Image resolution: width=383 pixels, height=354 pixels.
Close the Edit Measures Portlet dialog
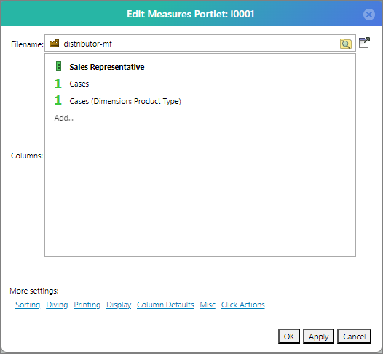tap(369, 15)
